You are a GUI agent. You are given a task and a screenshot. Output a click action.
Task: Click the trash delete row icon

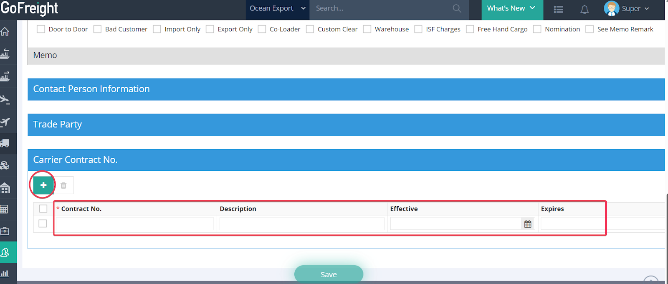63,185
